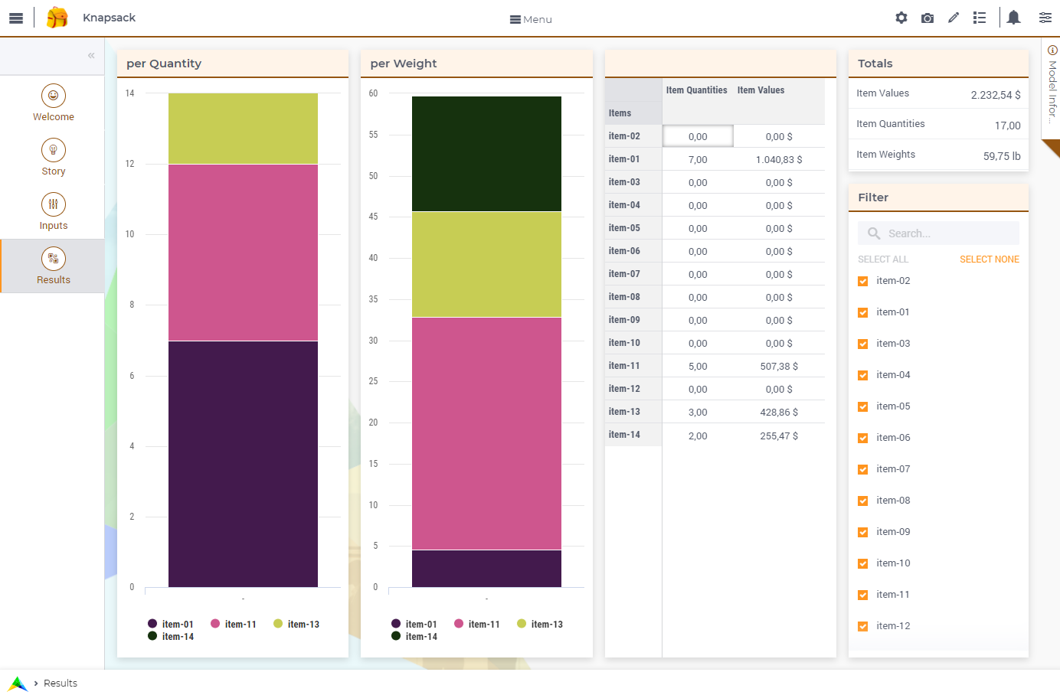1060x695 pixels.
Task: Select the Results page
Action: (53, 266)
